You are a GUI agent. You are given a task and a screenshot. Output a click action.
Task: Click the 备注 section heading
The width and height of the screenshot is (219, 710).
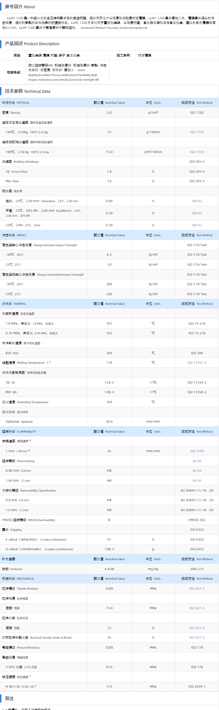click(x=9, y=699)
